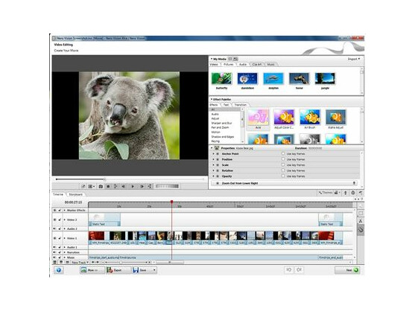415x311 pixels.
Task: Open the Pictures tab in My Media
Action: (229, 64)
